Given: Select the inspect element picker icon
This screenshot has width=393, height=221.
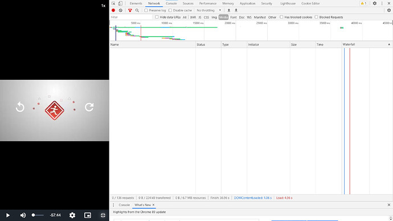Looking at the screenshot, I should pyautogui.click(x=113, y=3).
